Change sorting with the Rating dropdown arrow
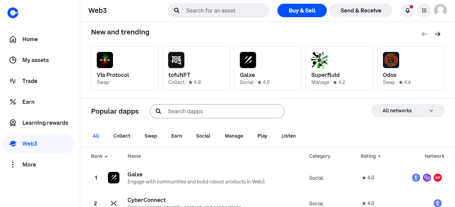 coord(379,156)
